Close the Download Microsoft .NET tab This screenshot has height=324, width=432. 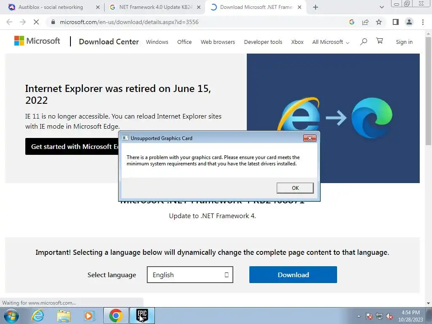300,8
